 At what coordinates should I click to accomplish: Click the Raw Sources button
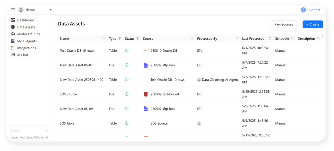[284, 24]
